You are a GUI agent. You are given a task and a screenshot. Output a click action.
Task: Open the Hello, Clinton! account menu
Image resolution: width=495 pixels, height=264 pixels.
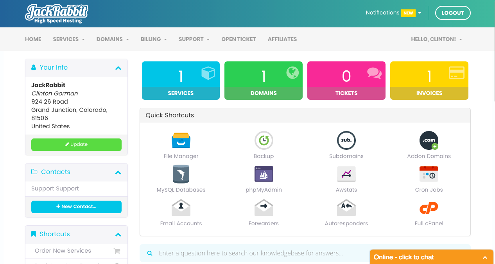(436, 39)
